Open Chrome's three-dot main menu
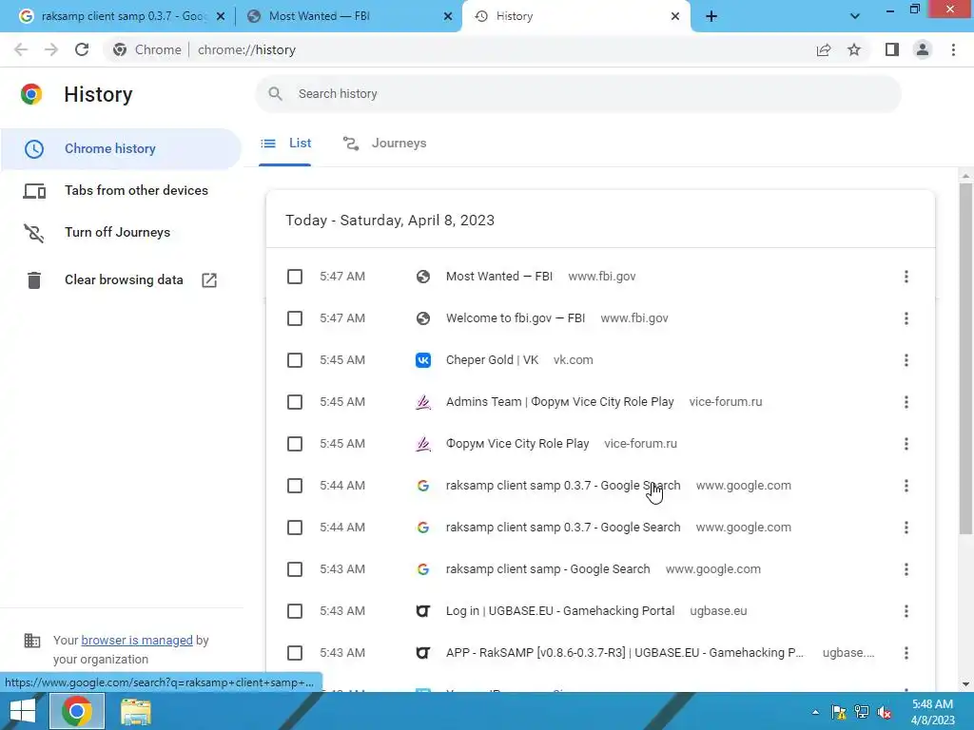 tap(953, 49)
